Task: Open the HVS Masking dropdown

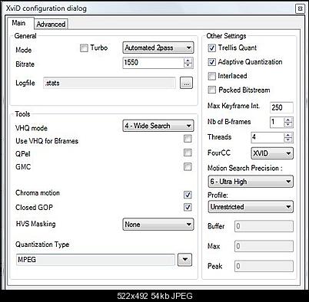Action: [158, 225]
